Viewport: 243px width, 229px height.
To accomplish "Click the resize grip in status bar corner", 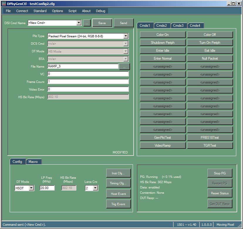I will (239, 226).
